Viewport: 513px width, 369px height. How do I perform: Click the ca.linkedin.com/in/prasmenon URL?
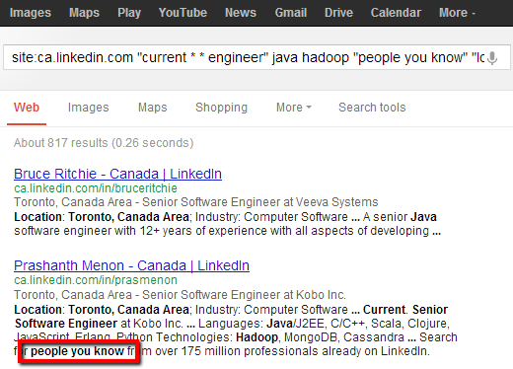click(96, 280)
